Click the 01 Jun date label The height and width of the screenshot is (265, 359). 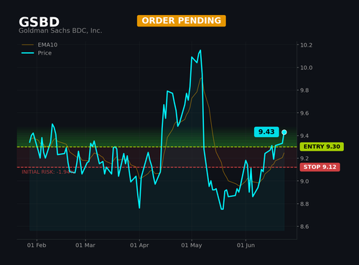click(x=246, y=245)
